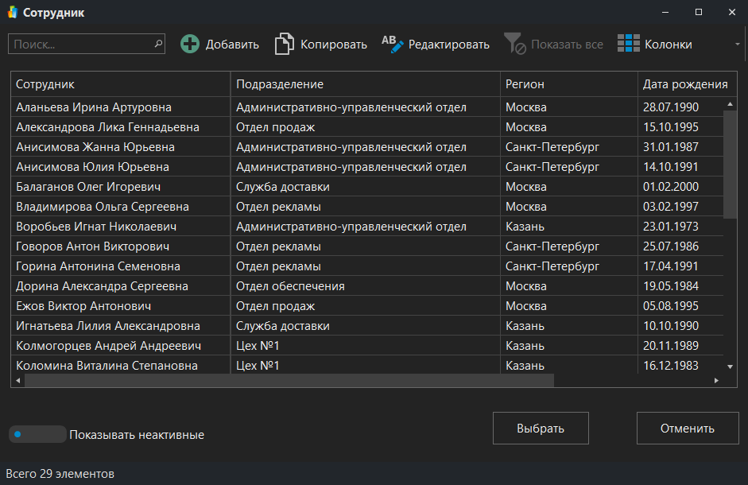Click the green plus Add icon
The image size is (748, 485).
click(190, 45)
